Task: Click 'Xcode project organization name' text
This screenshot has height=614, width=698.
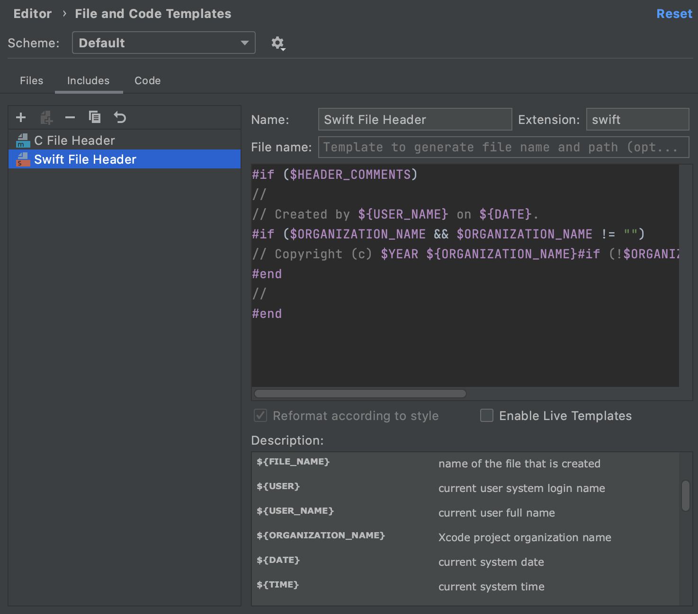Action: 525,537
